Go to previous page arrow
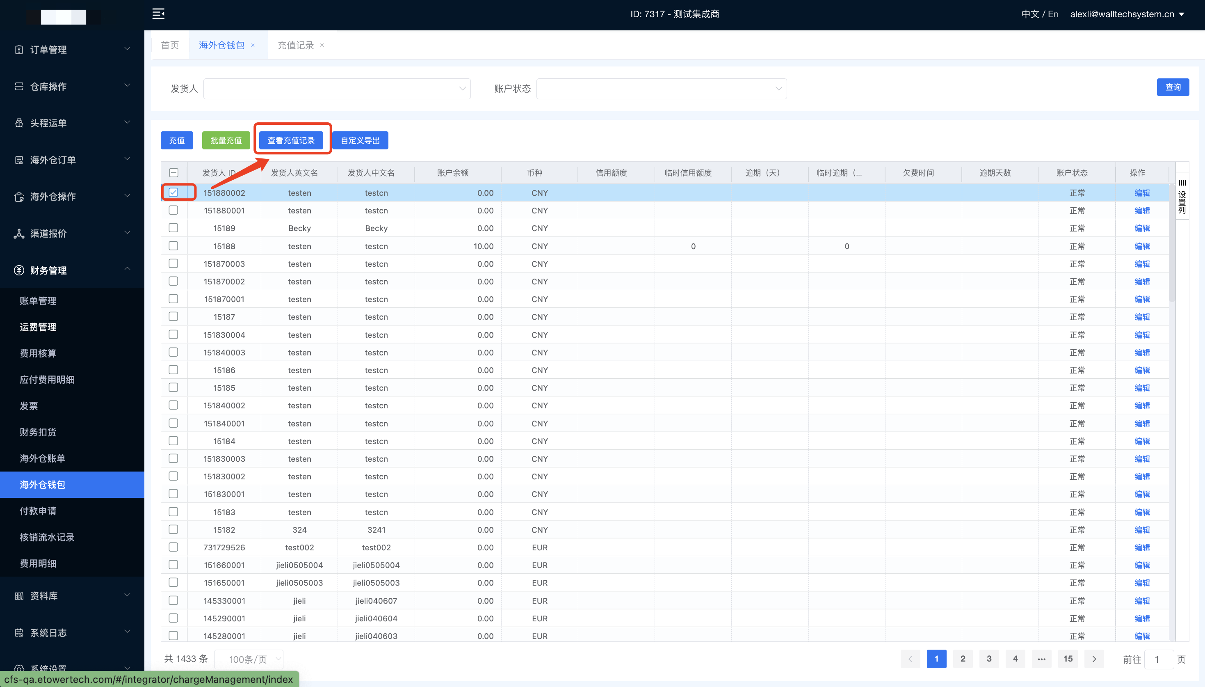Viewport: 1205px width, 687px height. 910,659
